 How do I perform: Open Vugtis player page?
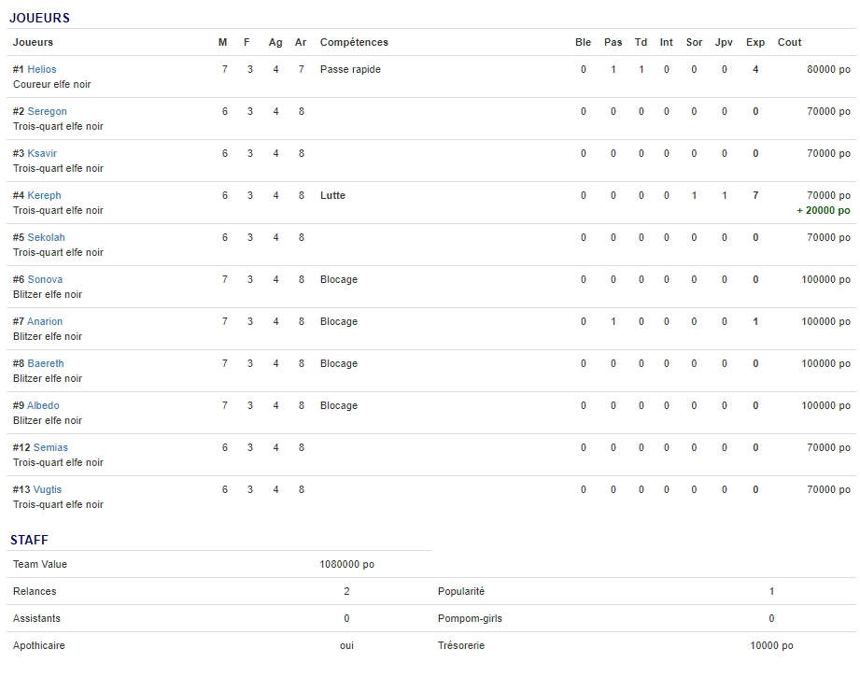(x=49, y=489)
